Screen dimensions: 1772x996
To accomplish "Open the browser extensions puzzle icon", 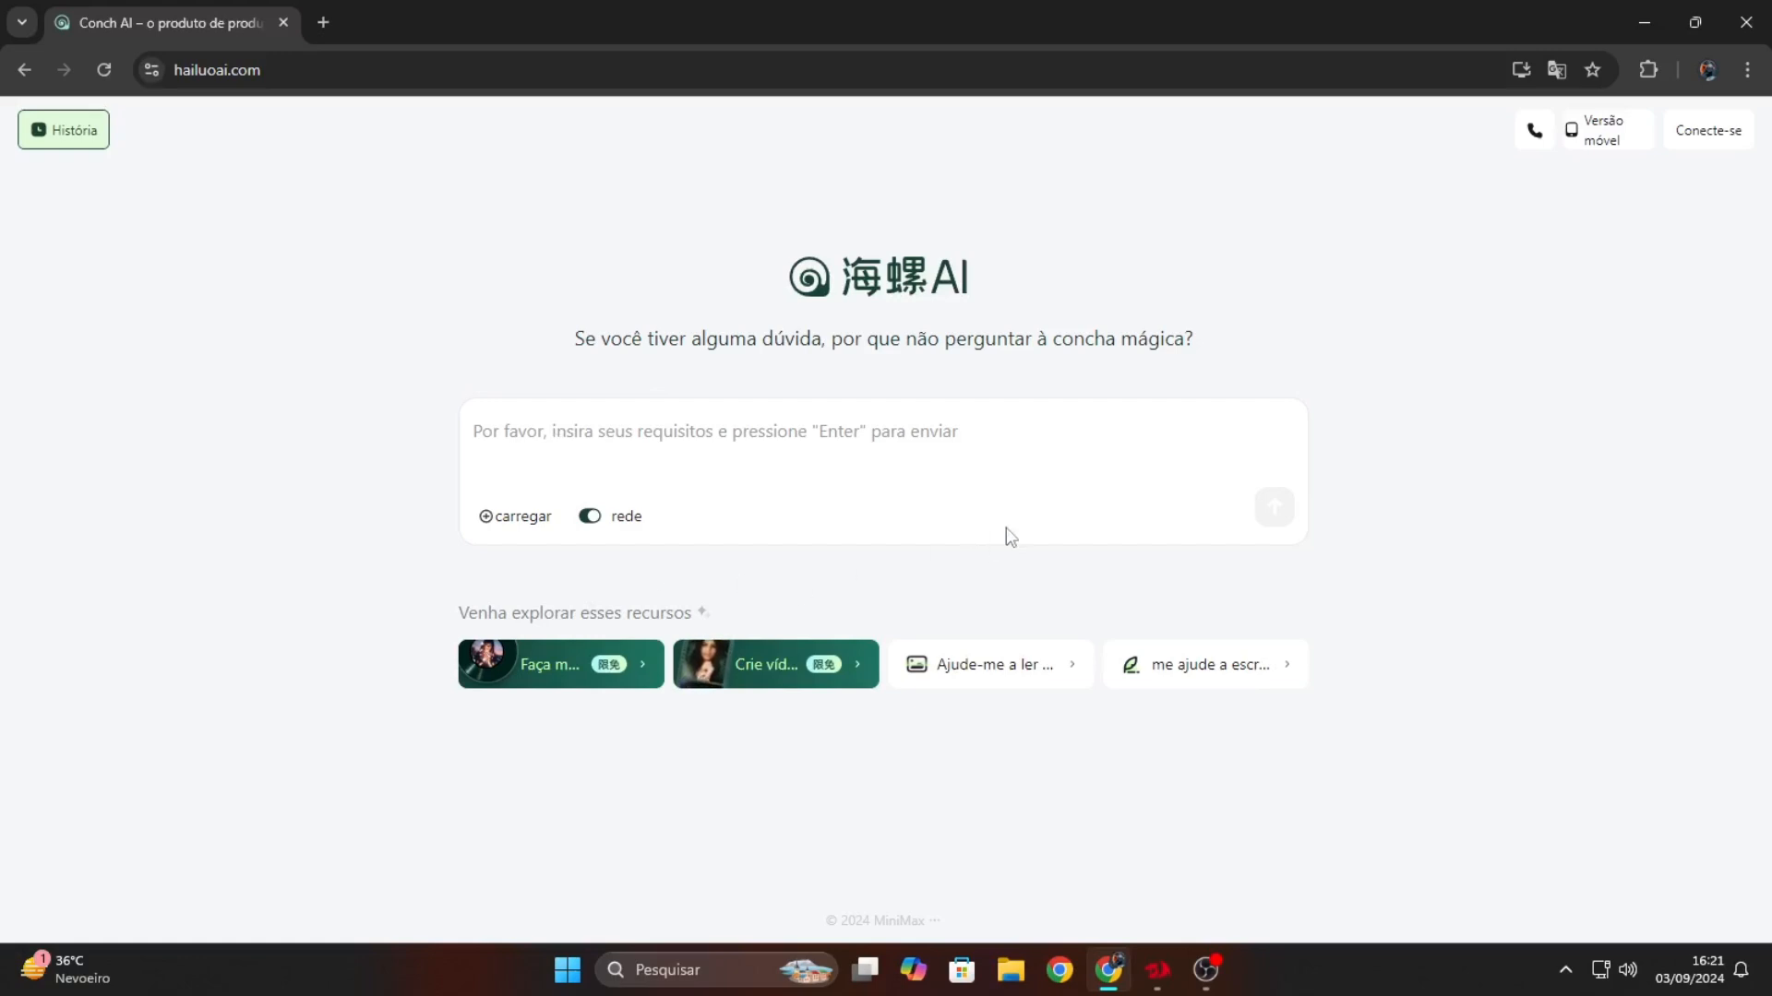I will (x=1648, y=70).
